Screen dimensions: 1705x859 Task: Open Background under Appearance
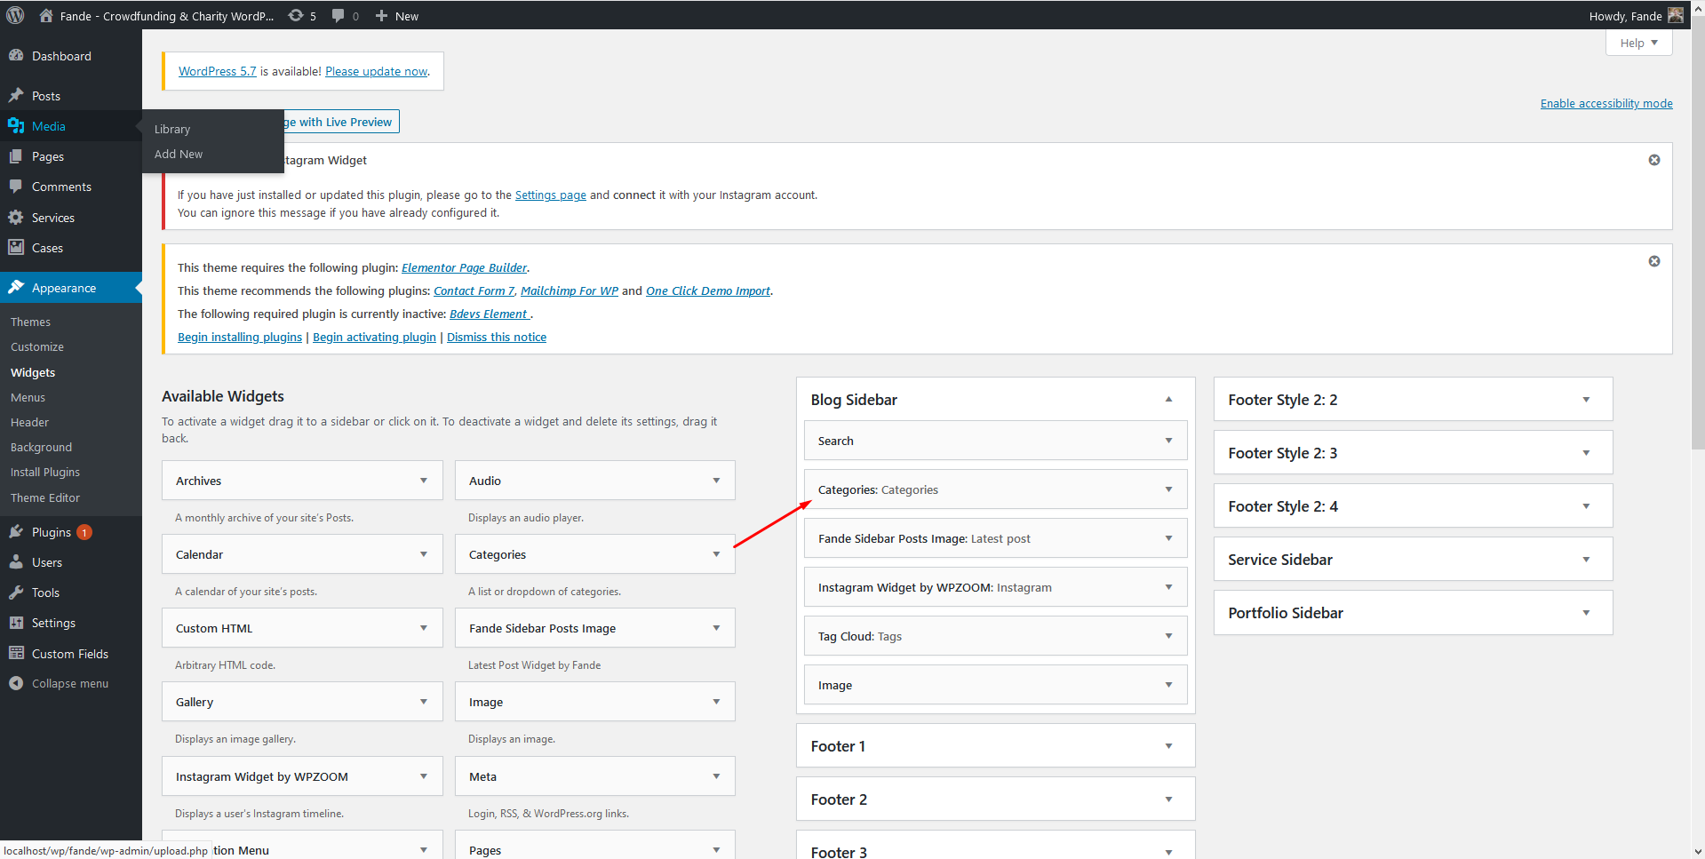tap(41, 447)
